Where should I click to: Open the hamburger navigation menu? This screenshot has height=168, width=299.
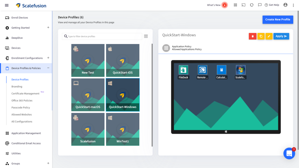click(7, 5)
